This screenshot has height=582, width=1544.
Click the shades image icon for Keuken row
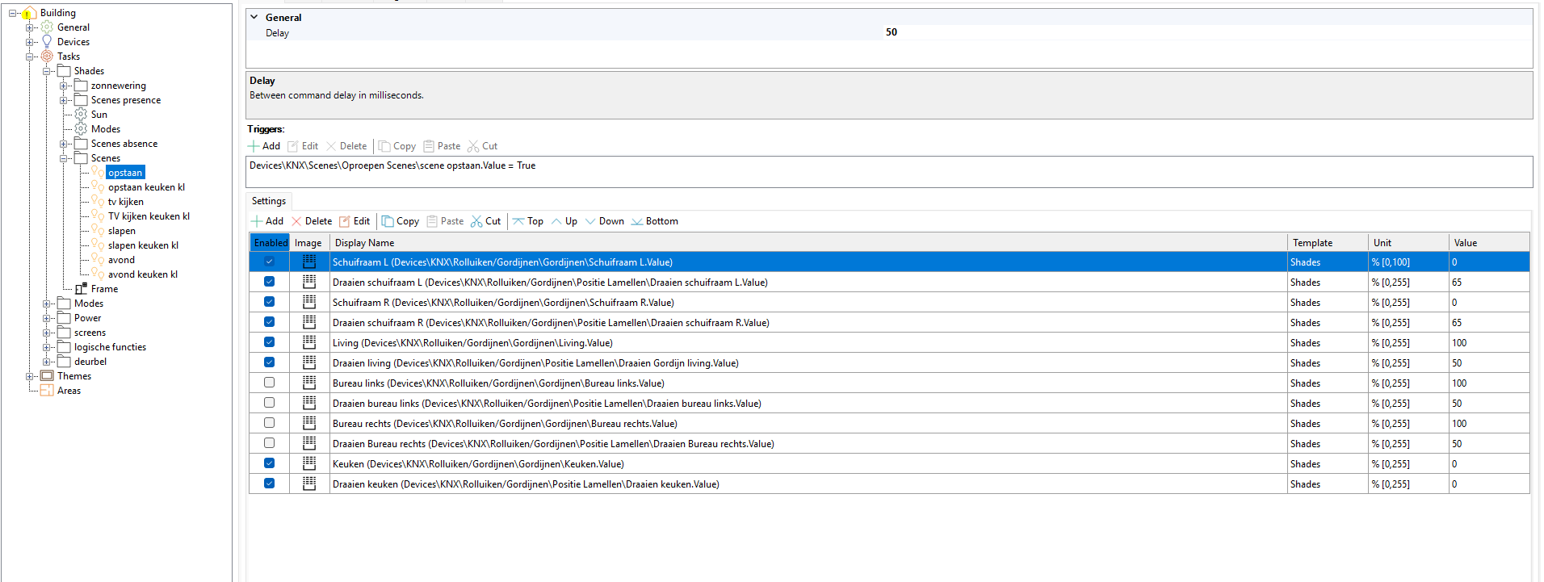pyautogui.click(x=309, y=463)
